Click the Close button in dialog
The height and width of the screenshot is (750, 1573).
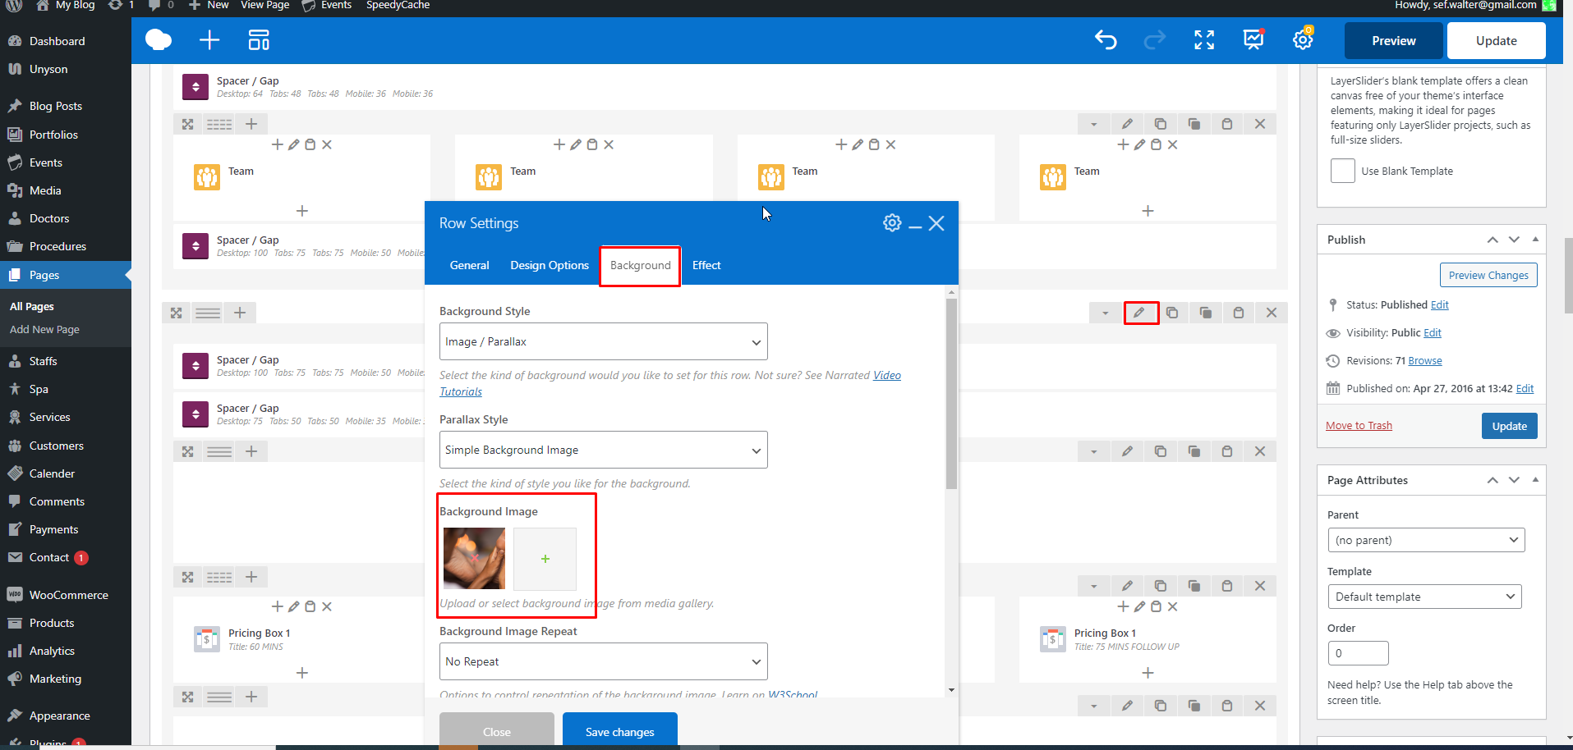pos(497,729)
